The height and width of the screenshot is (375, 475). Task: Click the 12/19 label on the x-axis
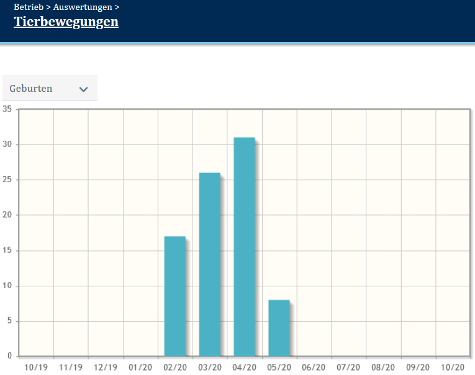pyautogui.click(x=106, y=367)
